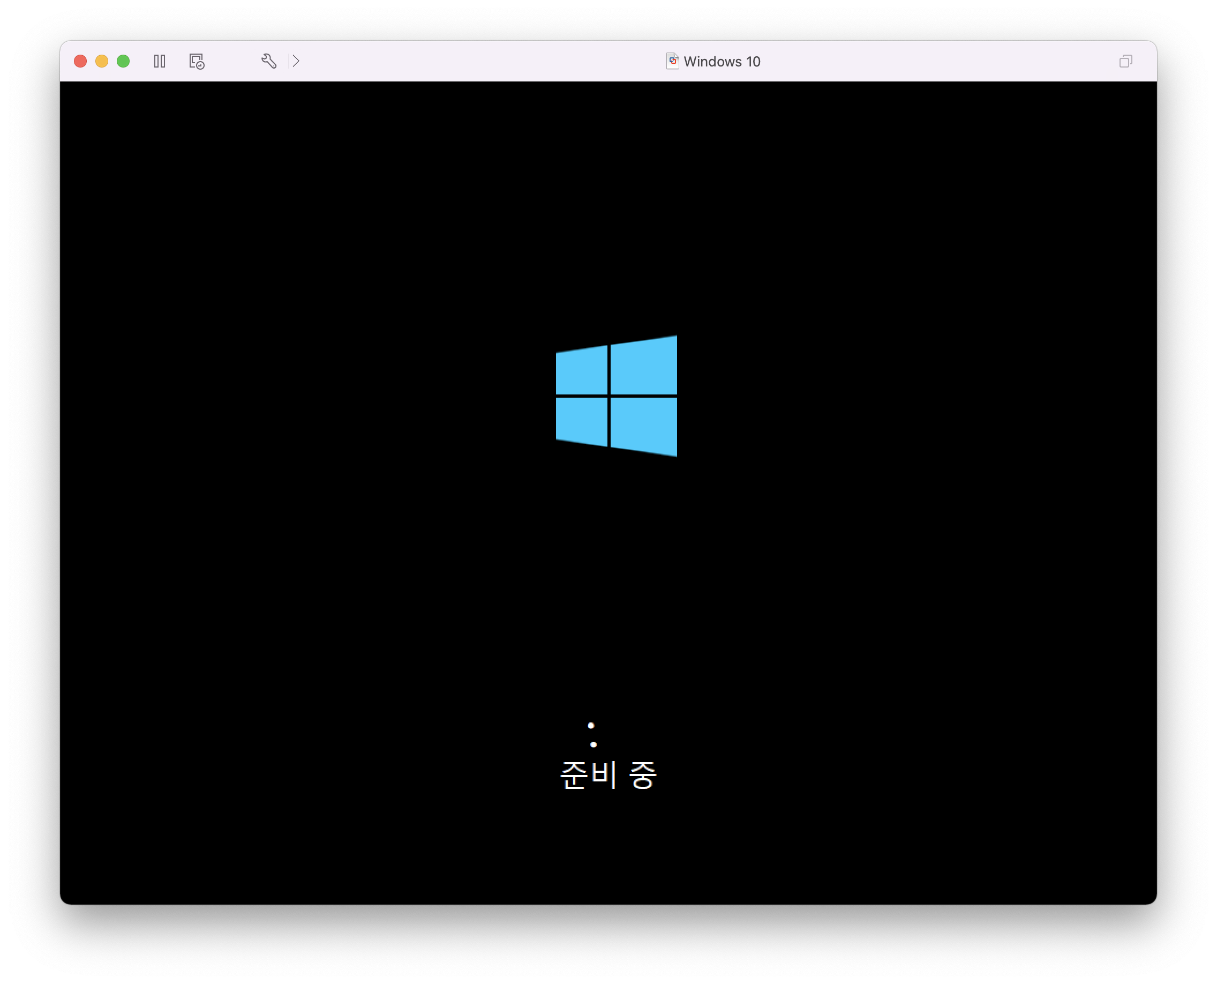Viewport: 1217px width, 984px height.
Task: Click bottom-left pane of Windows logo
Action: point(582,420)
